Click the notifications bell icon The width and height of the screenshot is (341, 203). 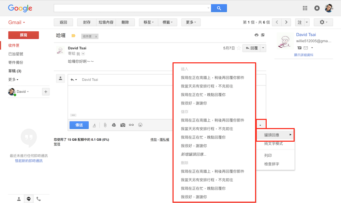[317, 8]
